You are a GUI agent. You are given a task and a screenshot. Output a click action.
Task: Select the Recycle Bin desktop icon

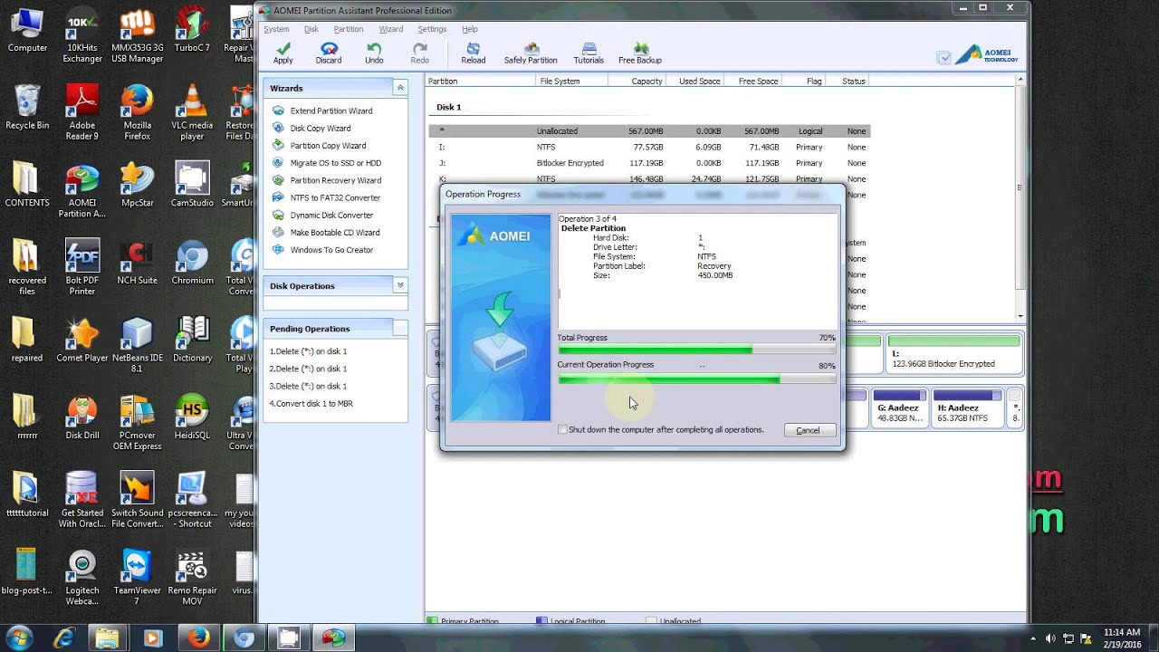tap(27, 107)
